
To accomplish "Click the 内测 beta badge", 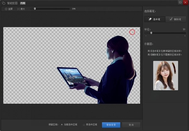I will [23, 3].
